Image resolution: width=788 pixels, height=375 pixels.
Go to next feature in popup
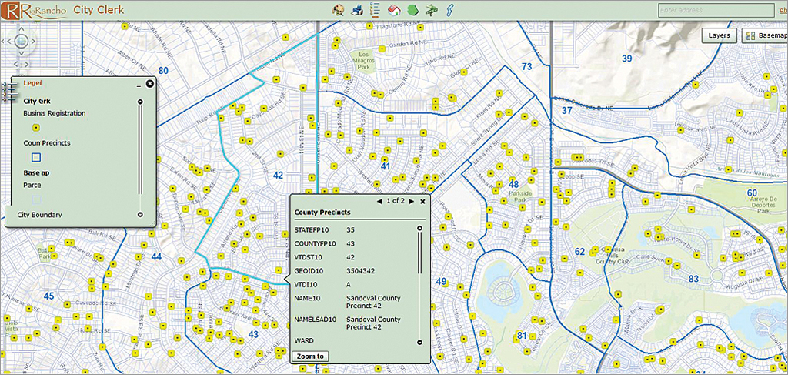(412, 201)
